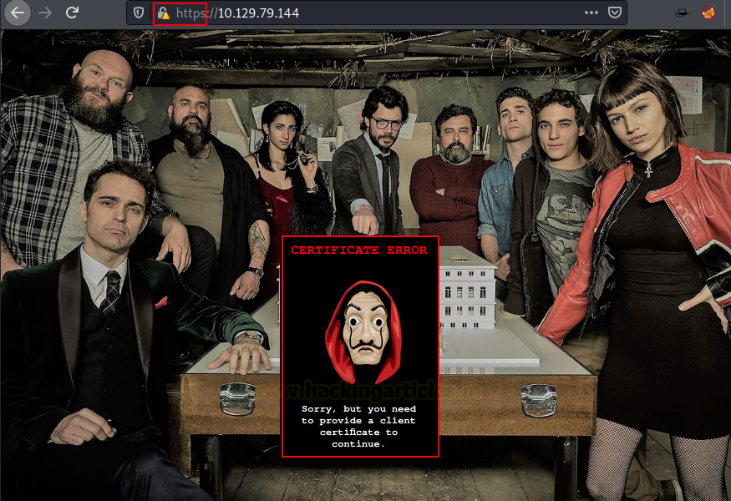Screen dimensions: 731x501
Task: Click the Dali mask image
Action: click(x=363, y=333)
